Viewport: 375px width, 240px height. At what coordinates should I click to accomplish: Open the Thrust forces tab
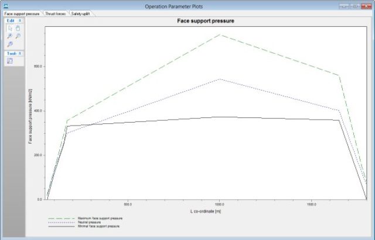pos(55,14)
